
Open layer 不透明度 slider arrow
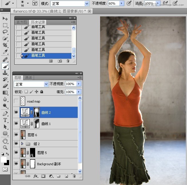79,84
